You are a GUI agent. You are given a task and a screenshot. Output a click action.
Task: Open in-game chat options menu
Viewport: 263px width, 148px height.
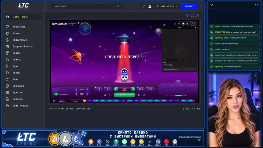pos(194,69)
